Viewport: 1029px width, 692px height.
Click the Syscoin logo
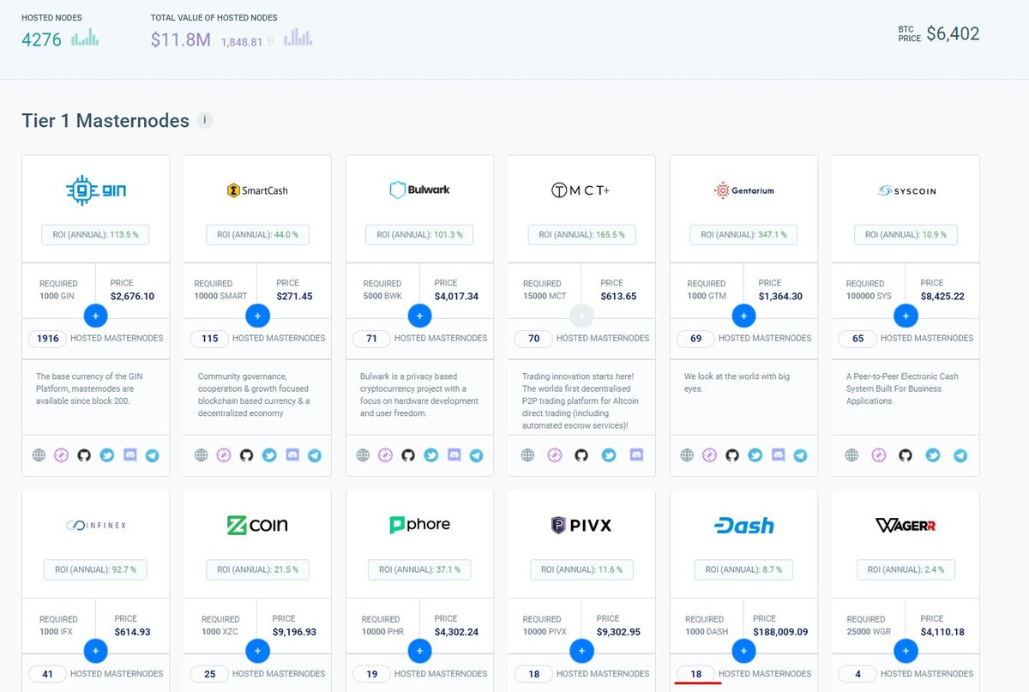pyautogui.click(x=906, y=190)
